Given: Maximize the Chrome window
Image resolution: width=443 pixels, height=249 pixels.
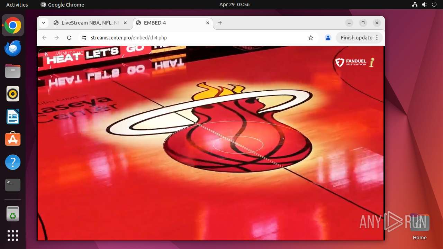Looking at the screenshot, I should point(363,23).
